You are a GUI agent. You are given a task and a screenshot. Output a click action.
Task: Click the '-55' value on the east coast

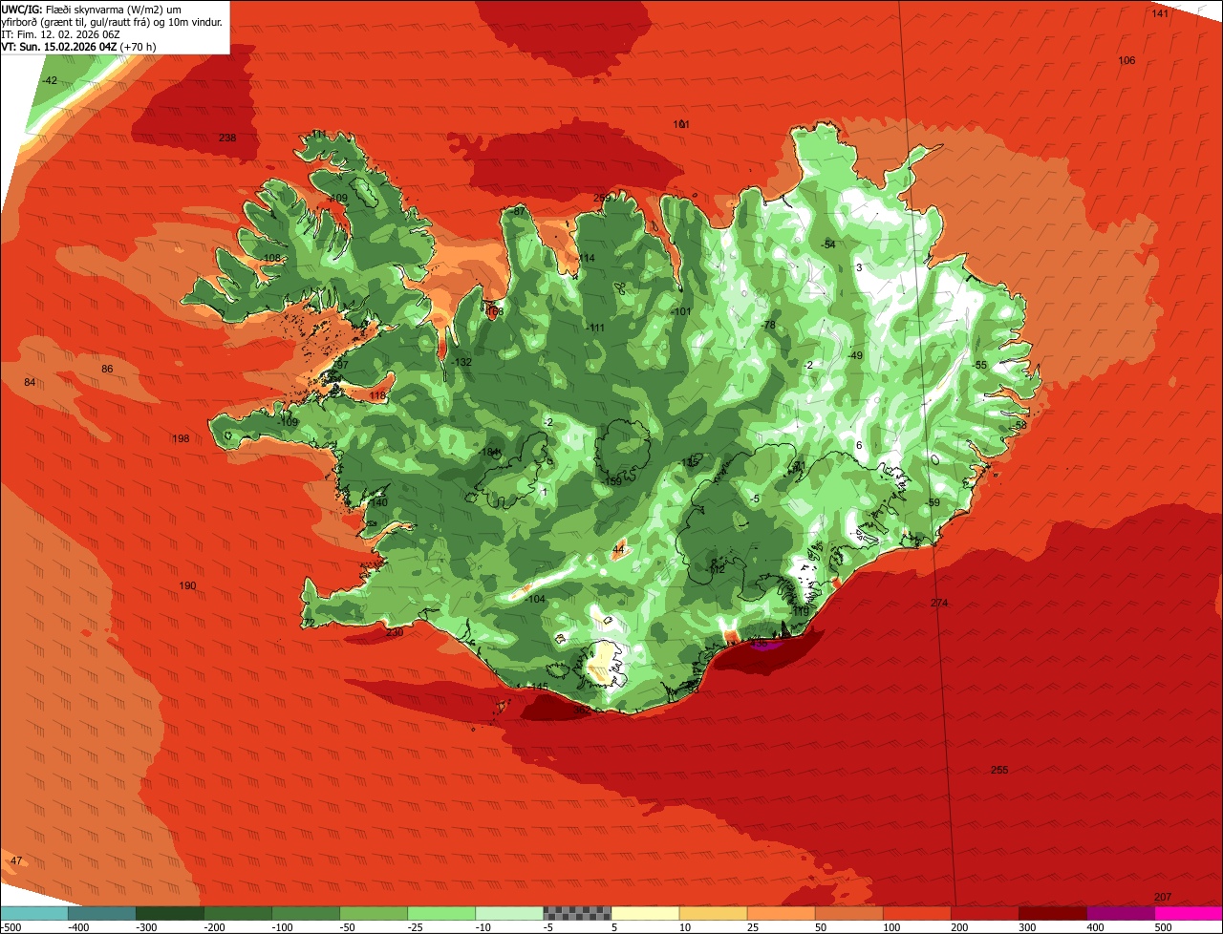[x=979, y=365]
